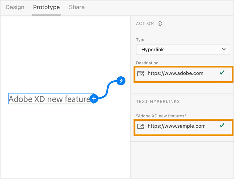Click the green checkmark next to sample.com
Image resolution: width=234 pixels, height=179 pixels.
coord(222,126)
